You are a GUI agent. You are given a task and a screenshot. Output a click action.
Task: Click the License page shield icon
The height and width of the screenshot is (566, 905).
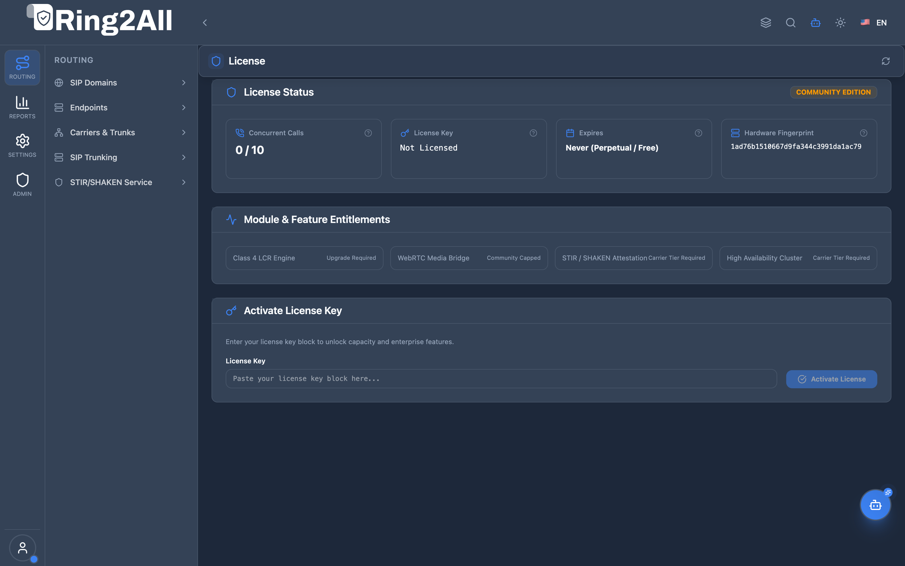click(216, 61)
